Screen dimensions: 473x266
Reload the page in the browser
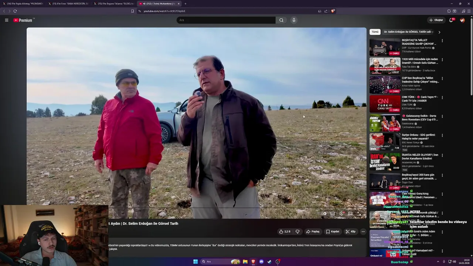[x=15, y=11]
